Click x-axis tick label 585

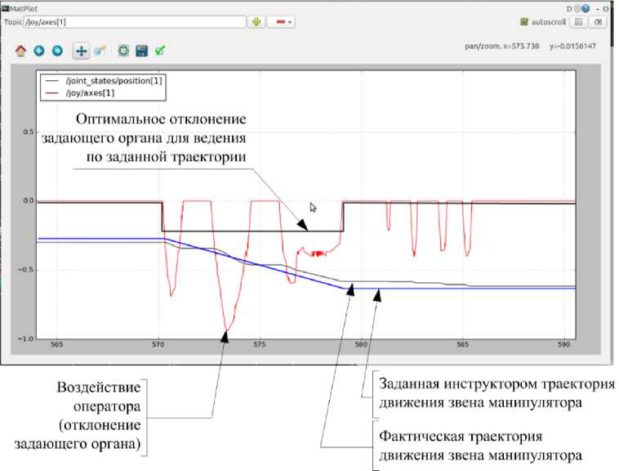tap(463, 344)
